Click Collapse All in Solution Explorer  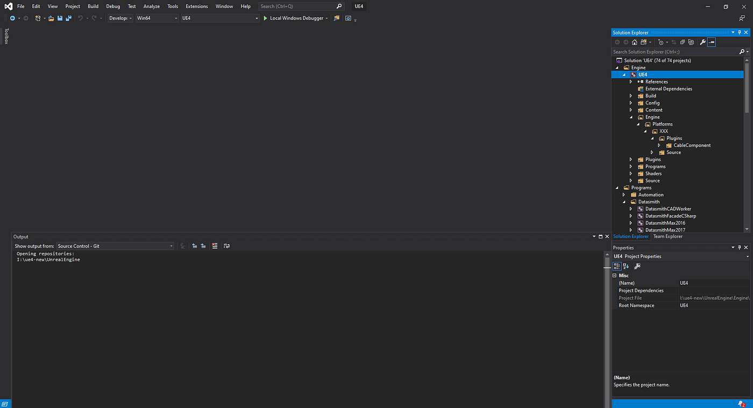[x=683, y=42]
